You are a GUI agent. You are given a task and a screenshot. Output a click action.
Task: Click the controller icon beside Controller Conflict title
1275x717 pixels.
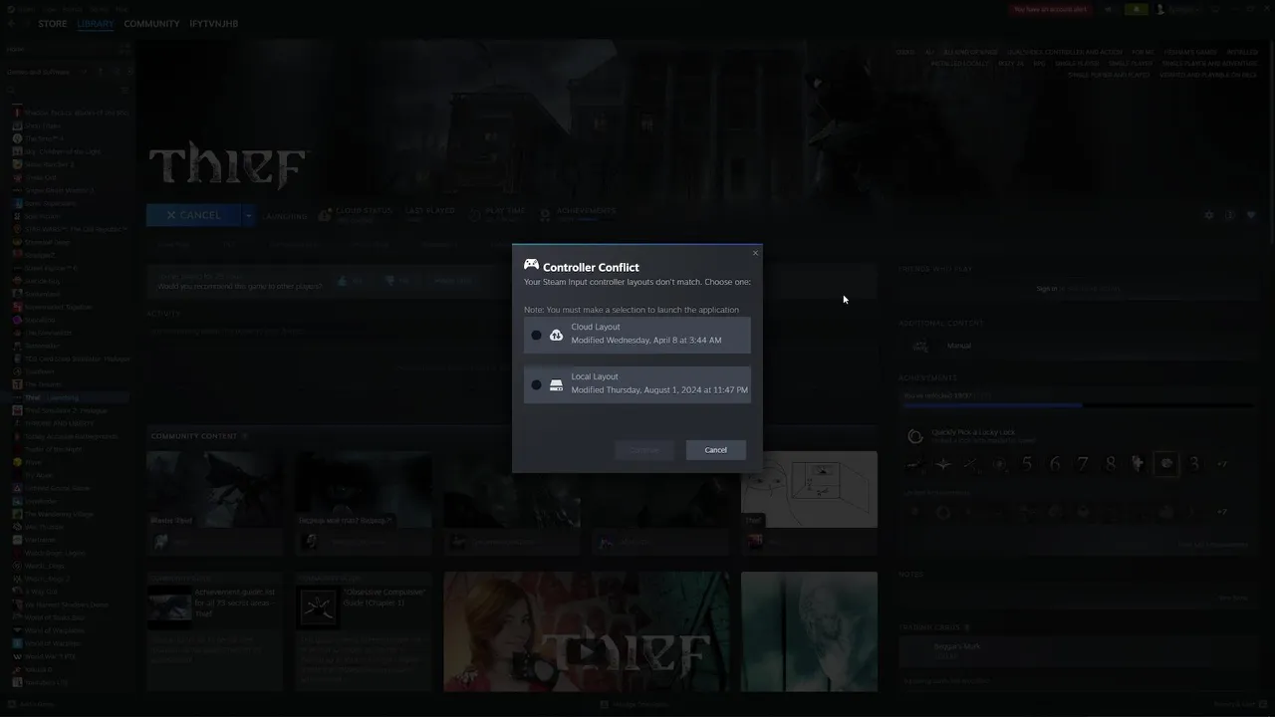click(x=532, y=265)
